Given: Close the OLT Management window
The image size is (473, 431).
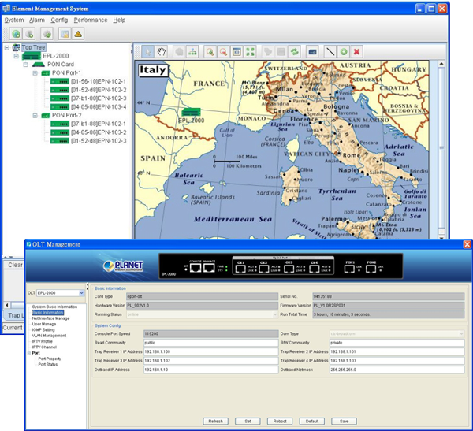Looking at the screenshot, I should click(x=467, y=244).
